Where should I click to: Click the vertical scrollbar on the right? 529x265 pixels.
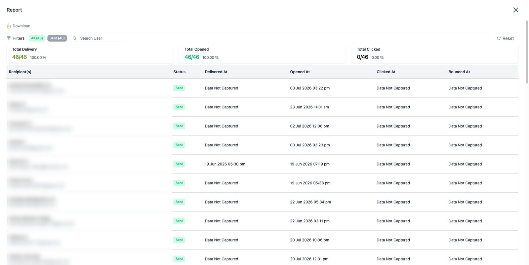tap(527, 52)
